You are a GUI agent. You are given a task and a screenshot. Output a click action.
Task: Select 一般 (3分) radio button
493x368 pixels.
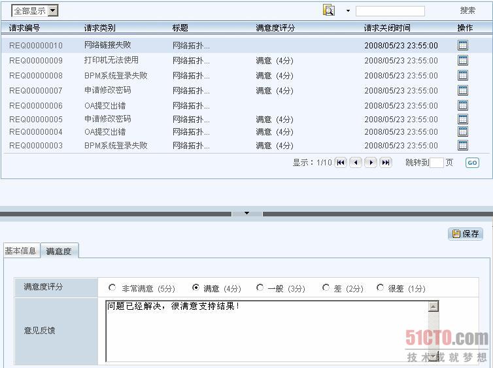coord(260,288)
